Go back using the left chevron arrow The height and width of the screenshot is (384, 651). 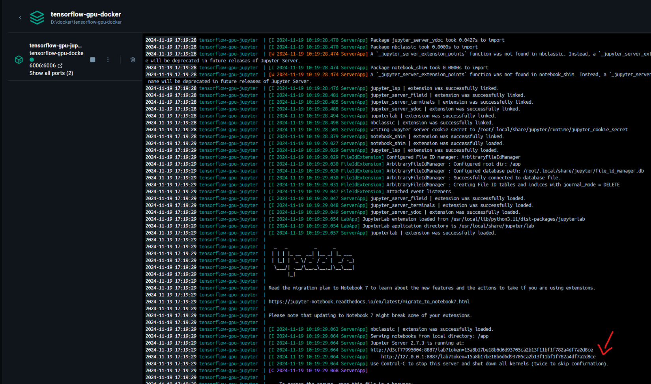[x=20, y=18]
